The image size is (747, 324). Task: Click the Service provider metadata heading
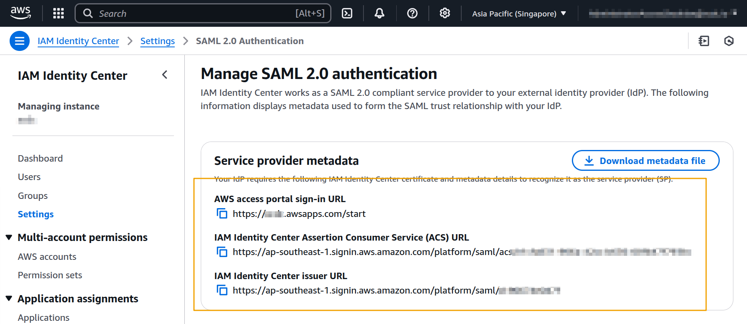coord(287,161)
